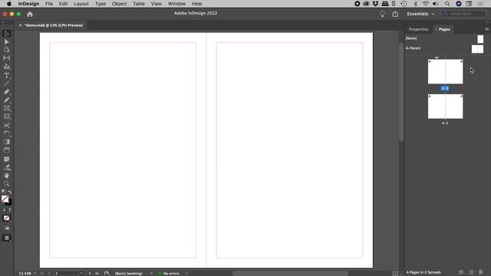Open the Pages panel flyout menu
This screenshot has width=491, height=276.
[x=486, y=29]
